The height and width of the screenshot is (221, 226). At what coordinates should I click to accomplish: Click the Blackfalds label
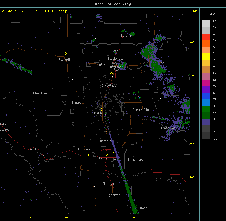click(x=116, y=59)
